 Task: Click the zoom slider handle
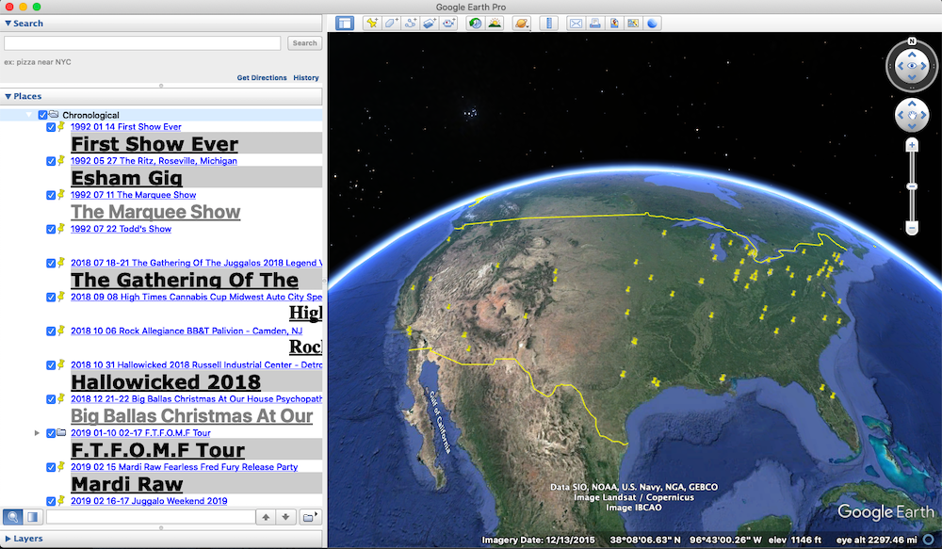pyautogui.click(x=912, y=186)
